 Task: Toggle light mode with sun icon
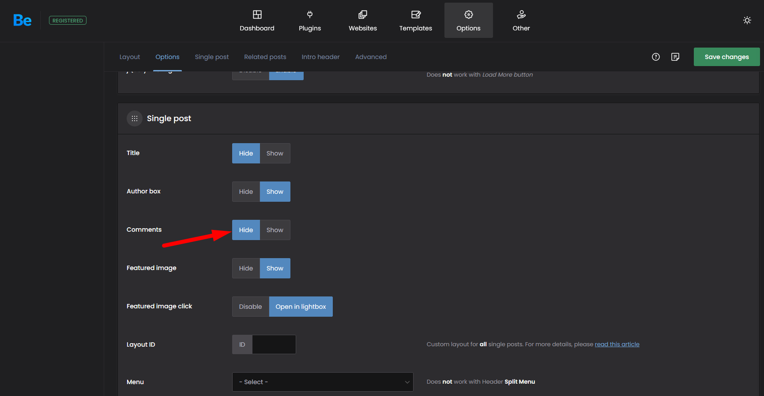[747, 20]
